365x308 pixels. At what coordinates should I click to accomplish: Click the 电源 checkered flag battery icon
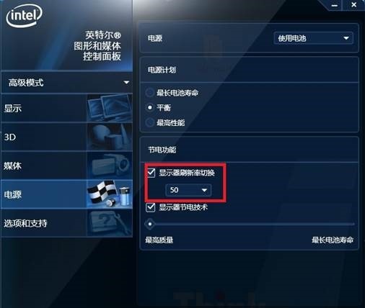[110, 194]
